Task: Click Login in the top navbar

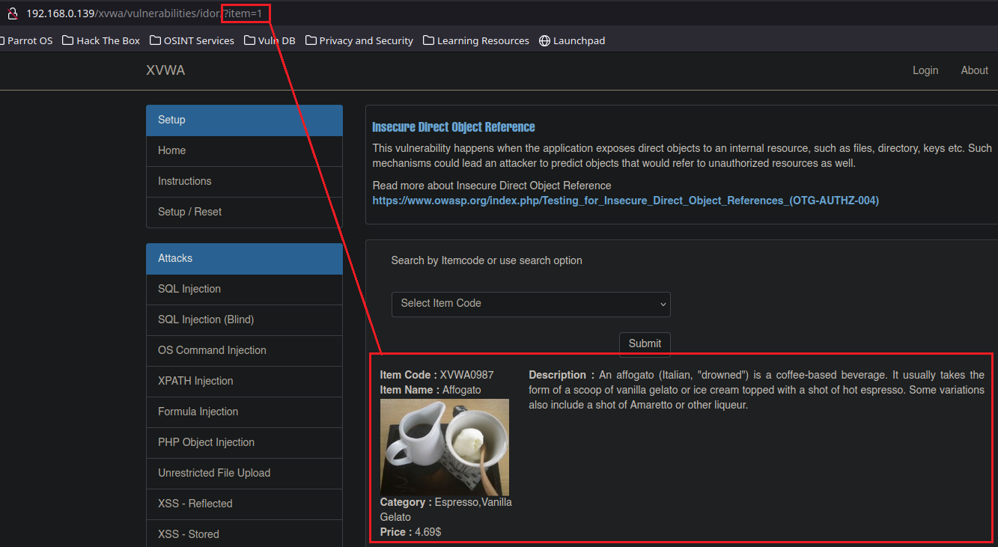Action: [925, 70]
